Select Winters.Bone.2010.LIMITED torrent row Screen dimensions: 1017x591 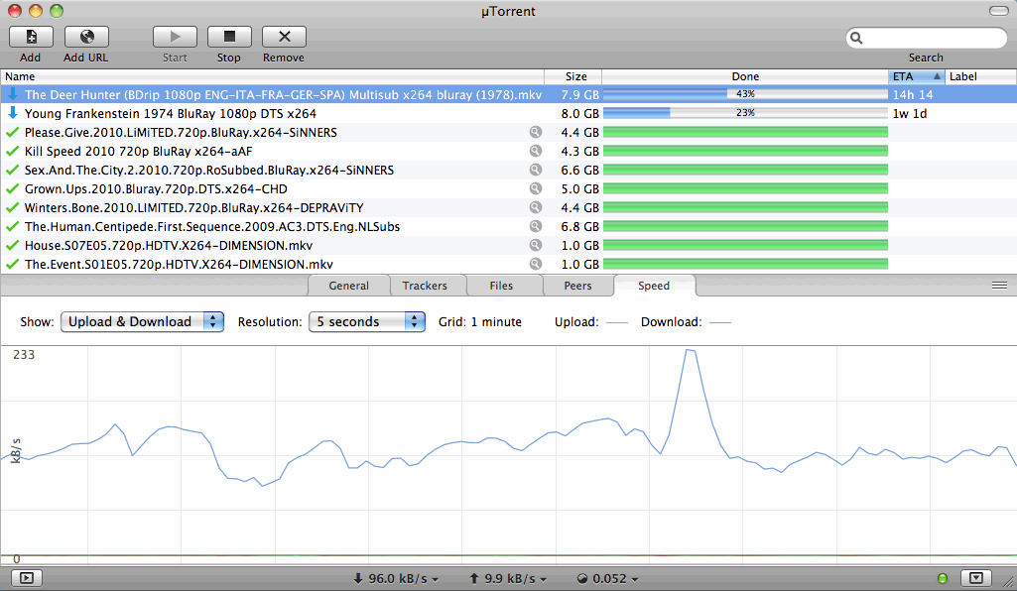508,207
